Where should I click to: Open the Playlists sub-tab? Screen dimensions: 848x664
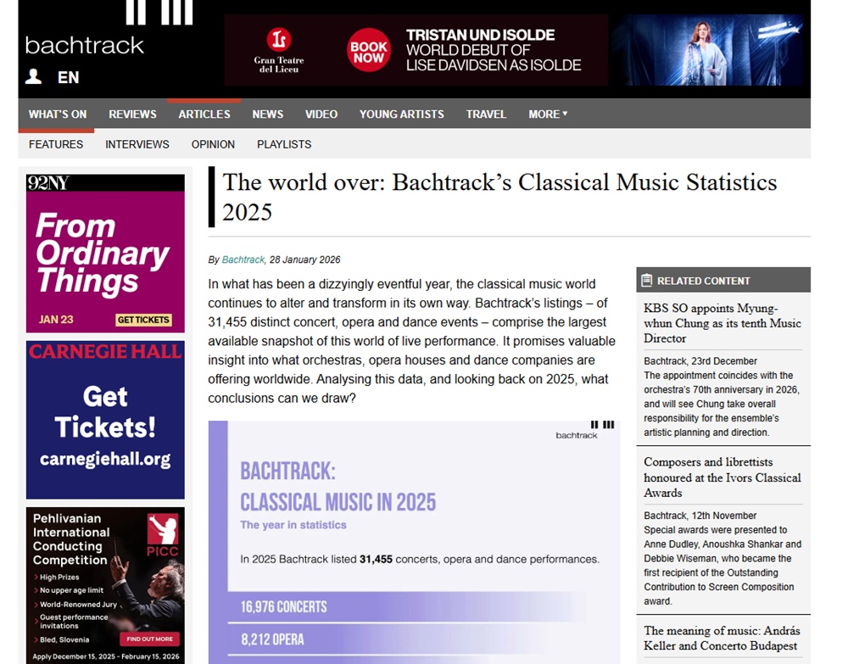click(283, 144)
